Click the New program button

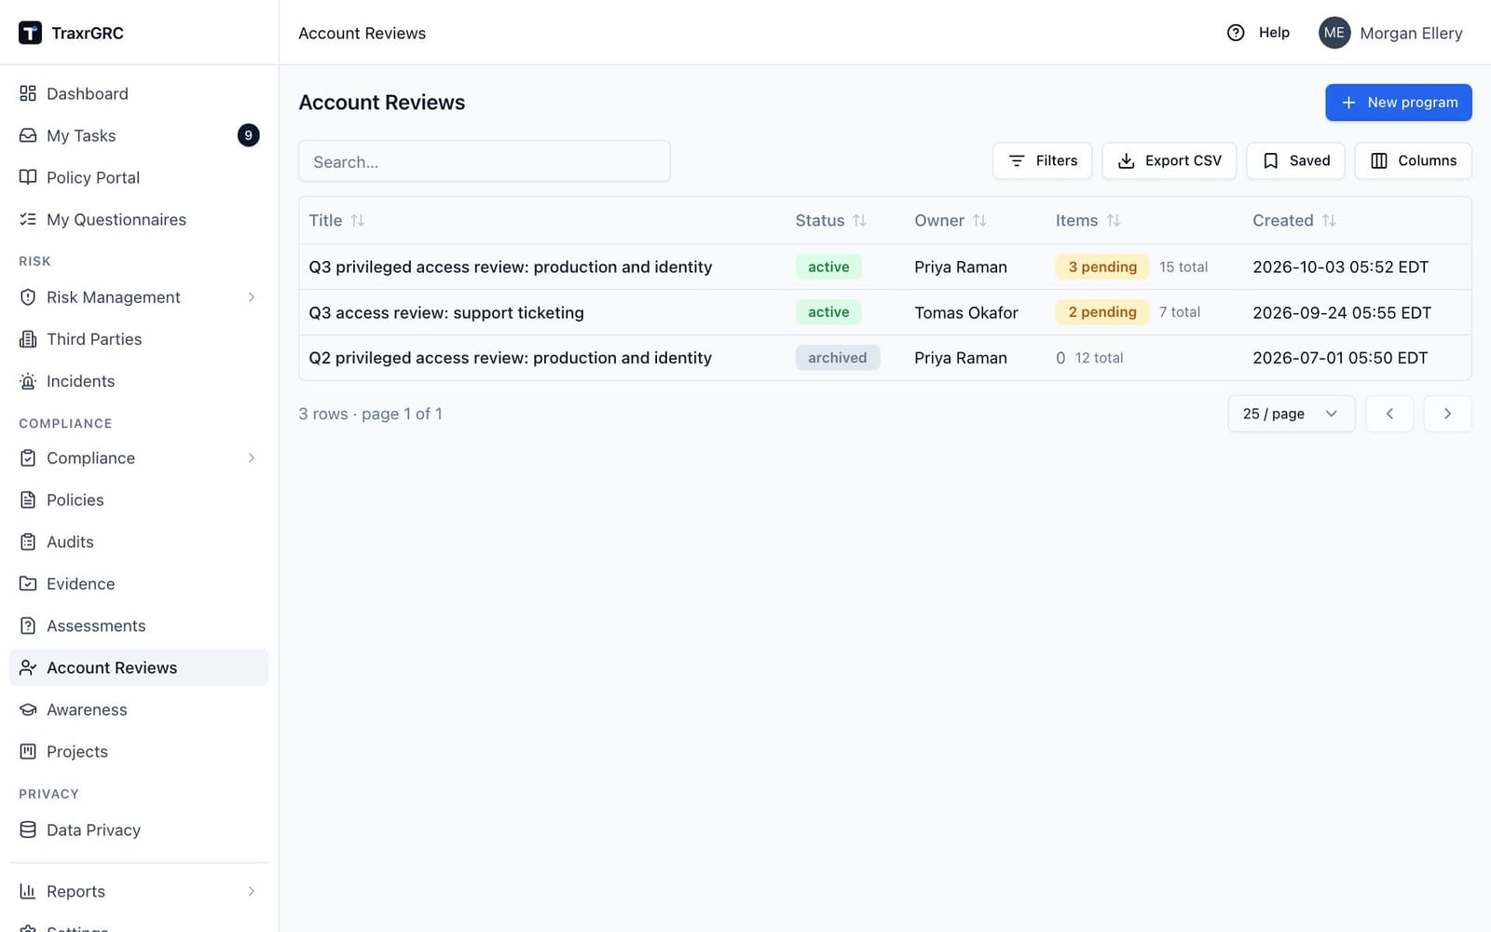pyautogui.click(x=1398, y=103)
